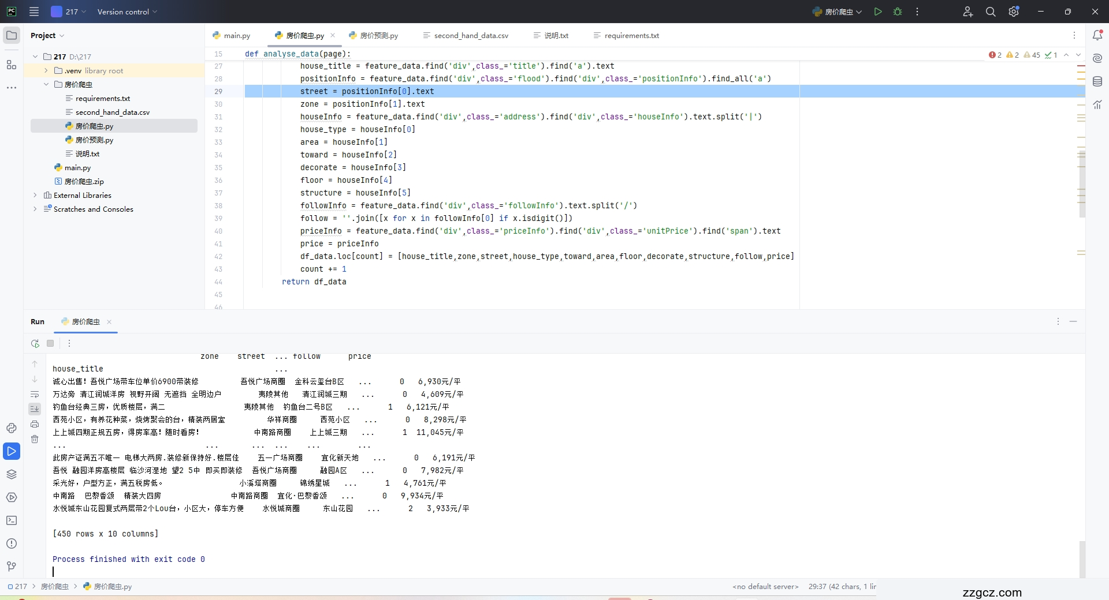Switch to the second_hand_data.csv tab
This screenshot has height=600, width=1109.
click(471, 35)
